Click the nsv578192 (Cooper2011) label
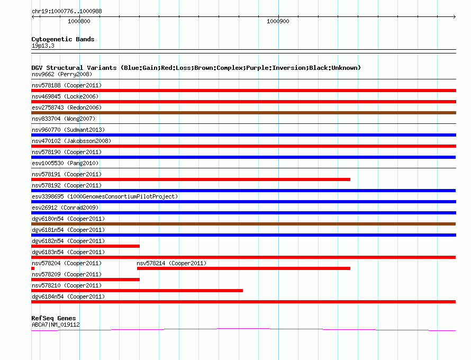 coord(67,185)
